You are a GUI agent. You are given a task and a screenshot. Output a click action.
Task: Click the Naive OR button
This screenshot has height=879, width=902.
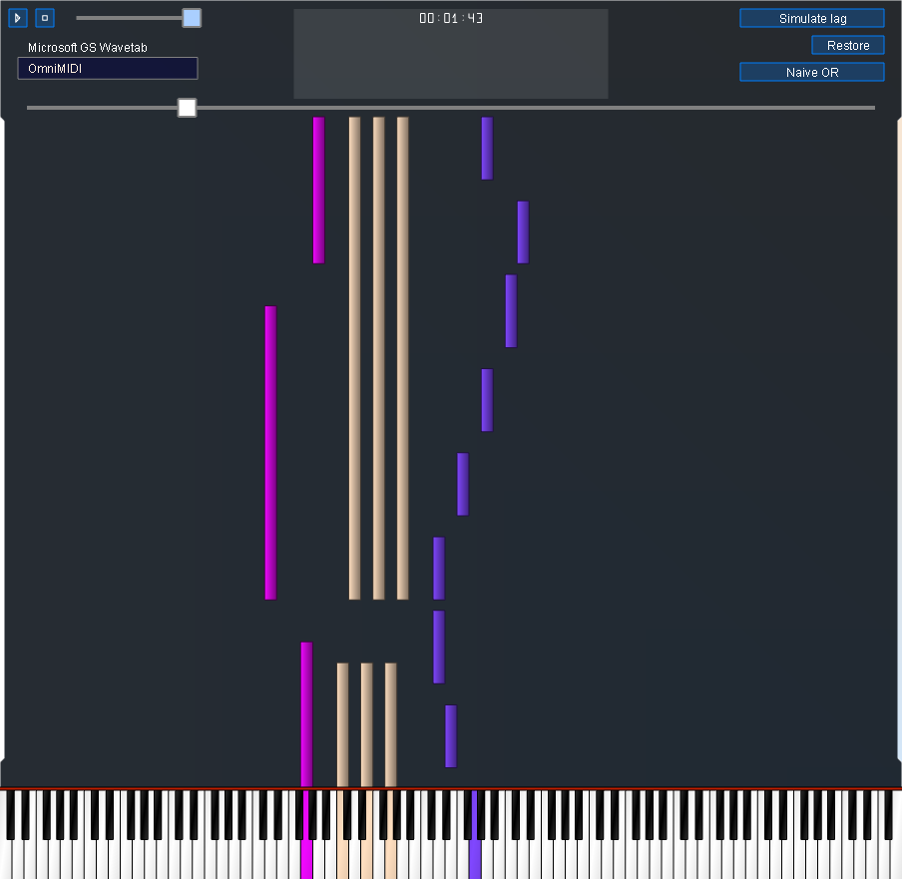click(811, 73)
